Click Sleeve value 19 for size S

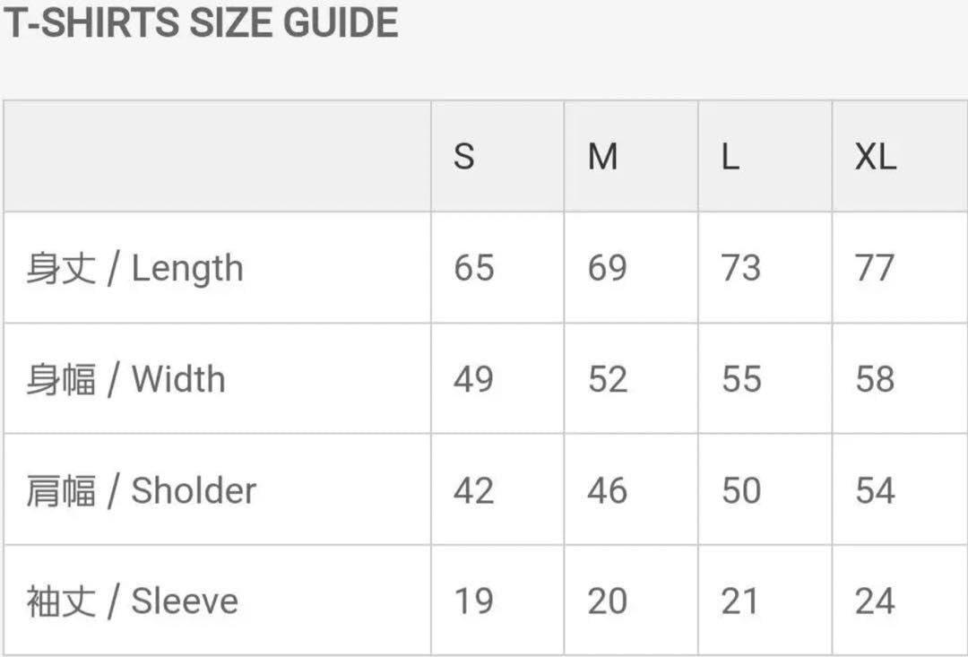pos(473,601)
